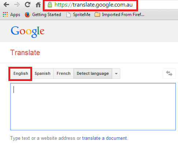Image resolution: width=178 pixels, height=150 pixels.
Task: Click the red Translate heading
Action: tap(25, 53)
